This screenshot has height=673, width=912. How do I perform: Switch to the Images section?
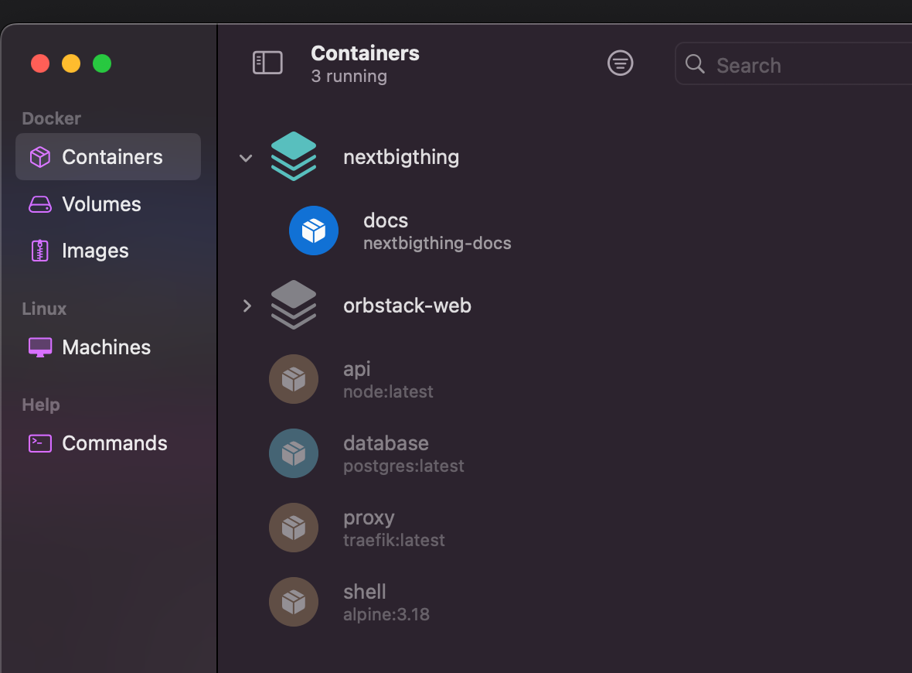click(108, 251)
